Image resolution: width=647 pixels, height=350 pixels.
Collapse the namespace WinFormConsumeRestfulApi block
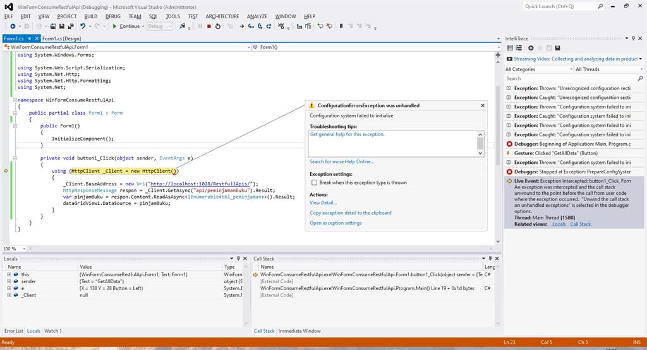(15, 100)
